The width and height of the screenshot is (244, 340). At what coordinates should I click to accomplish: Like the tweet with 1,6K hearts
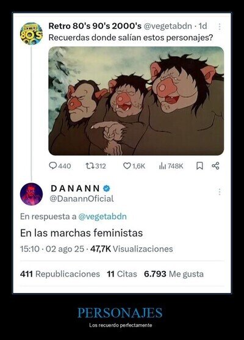coord(127,166)
